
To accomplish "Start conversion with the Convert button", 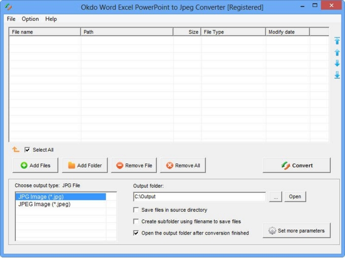I will (x=297, y=165).
